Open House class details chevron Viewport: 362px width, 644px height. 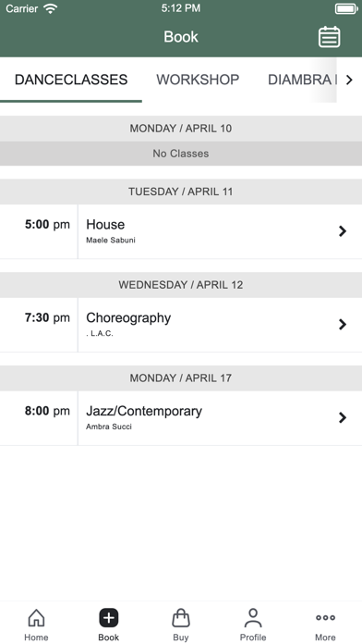[343, 231]
